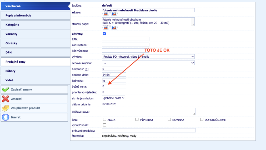Enable the NOVINKA tag checkbox
This screenshot has width=266, height=150.
pyautogui.click(x=169, y=119)
